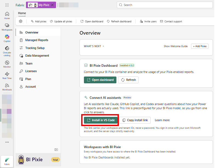Click green Open dashboard button
This screenshot has width=217, height=168.
pos(100,80)
